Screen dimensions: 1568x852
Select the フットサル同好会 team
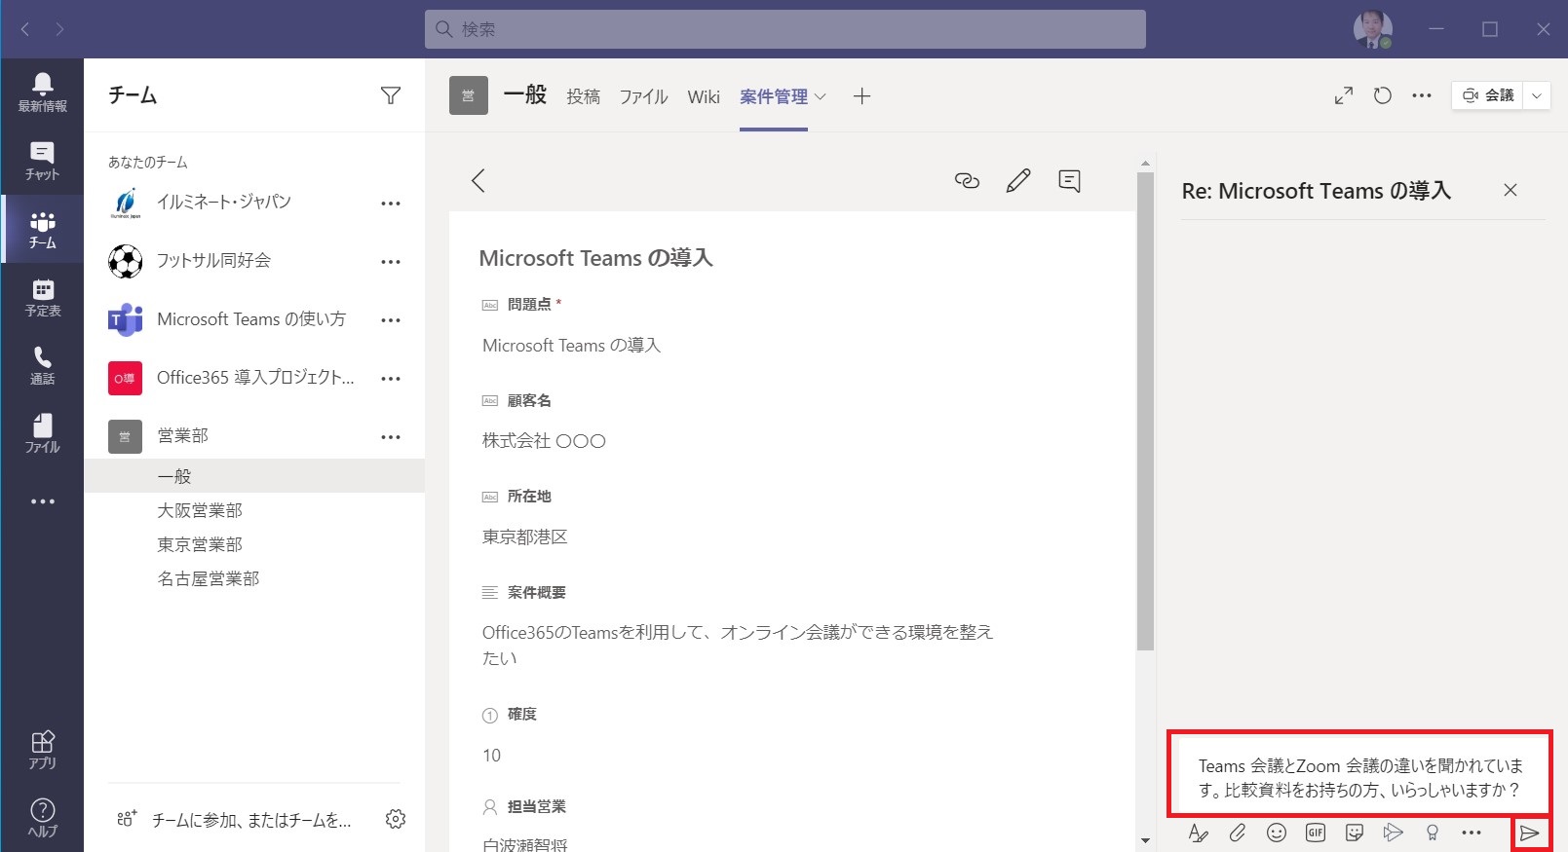(214, 261)
